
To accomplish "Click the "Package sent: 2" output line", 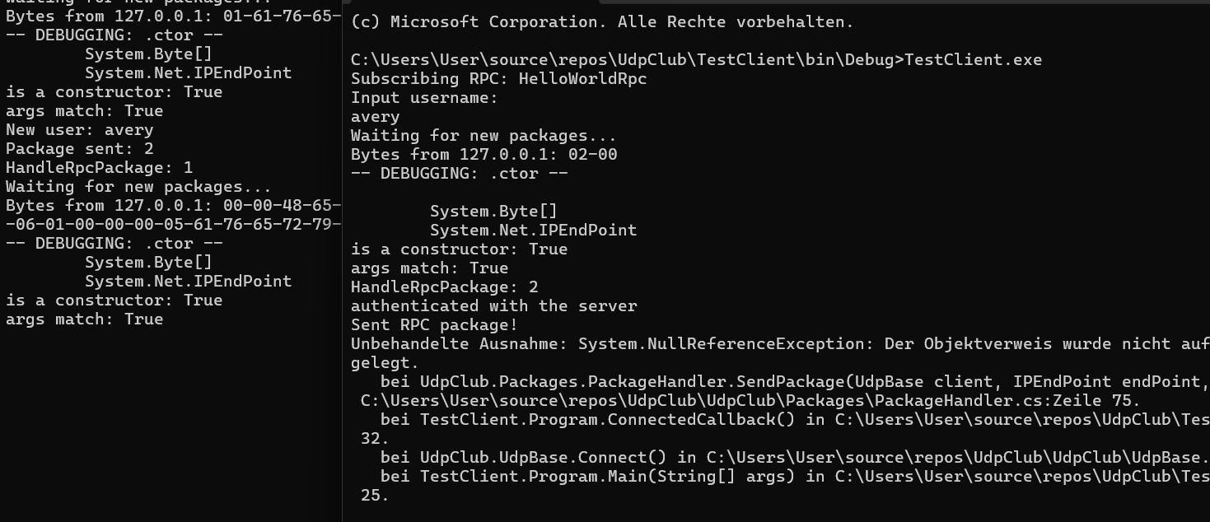I will pyautogui.click(x=79, y=149).
